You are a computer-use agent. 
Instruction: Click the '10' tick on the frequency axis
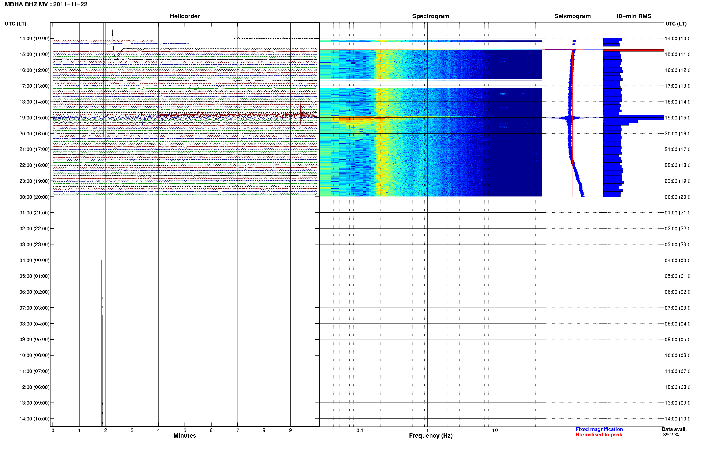(x=495, y=431)
